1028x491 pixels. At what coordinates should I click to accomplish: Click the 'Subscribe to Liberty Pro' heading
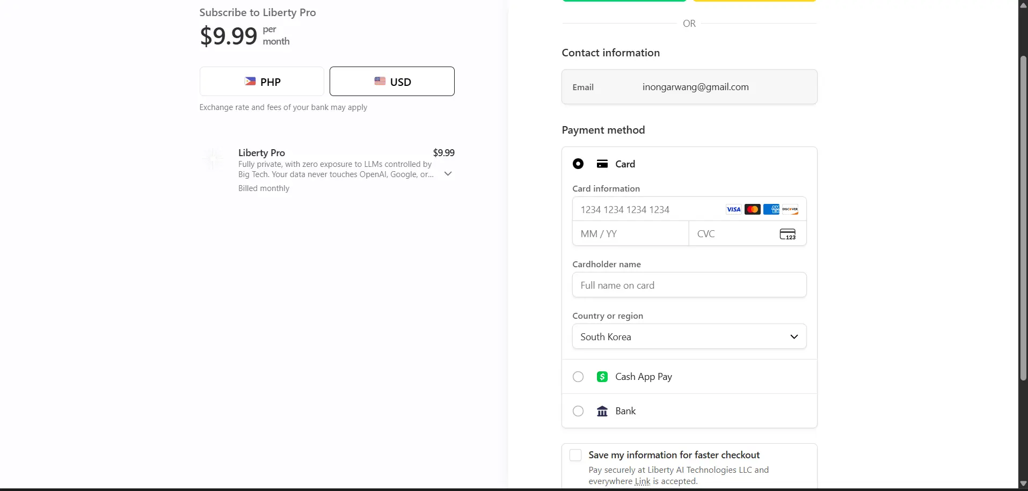click(x=258, y=12)
